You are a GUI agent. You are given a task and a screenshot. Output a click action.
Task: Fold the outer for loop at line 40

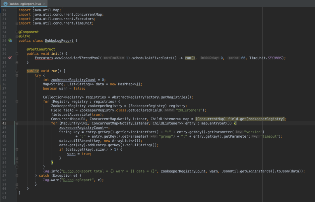(x=17, y=102)
